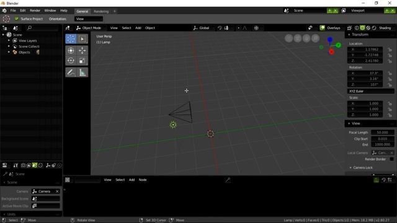Open the Render menu
Viewport: 397px width, 223px height.
point(35,11)
